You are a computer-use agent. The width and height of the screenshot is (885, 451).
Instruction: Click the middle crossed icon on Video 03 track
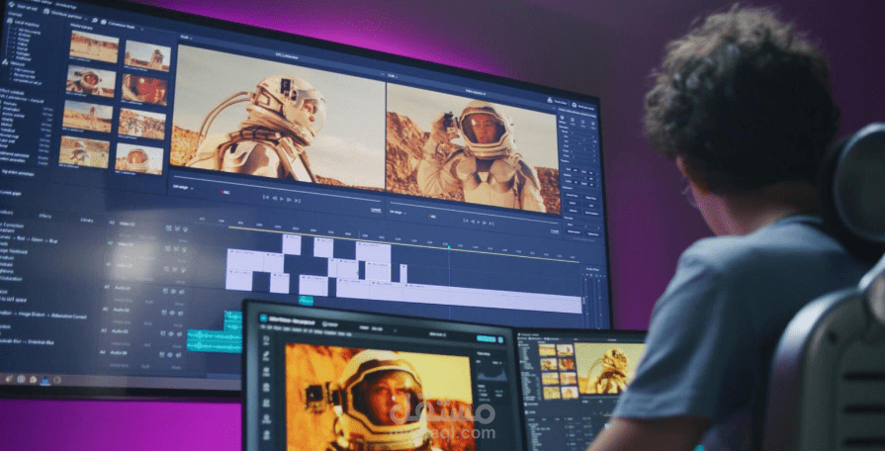coord(177,228)
